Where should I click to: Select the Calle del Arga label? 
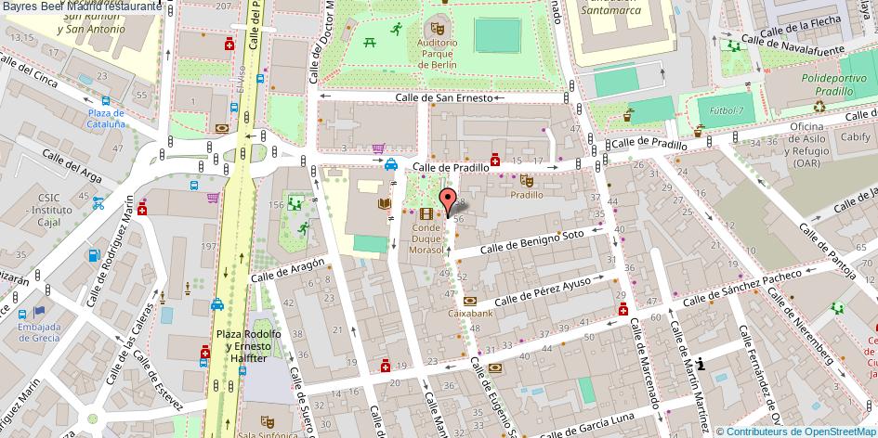72,167
